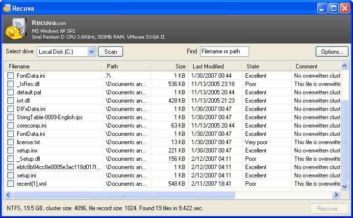Tick the checkbox for ebfc8b84cc8e0005e3ac118d017f file
The width and height of the screenshot is (353, 218).
pyautogui.click(x=10, y=167)
